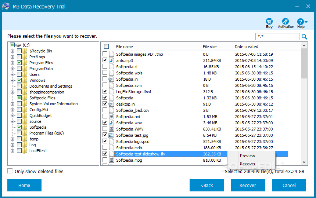Click the <Back button
Screen dimensions: 316x198
[x=207, y=185]
